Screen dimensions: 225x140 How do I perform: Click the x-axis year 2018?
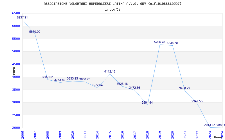(147, 135)
